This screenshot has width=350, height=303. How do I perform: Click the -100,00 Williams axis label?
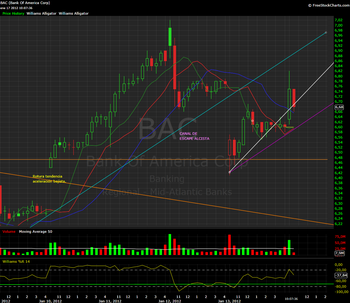pyautogui.click(x=342, y=292)
